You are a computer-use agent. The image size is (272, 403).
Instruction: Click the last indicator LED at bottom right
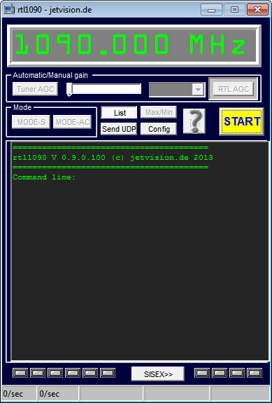pyautogui.click(x=255, y=373)
